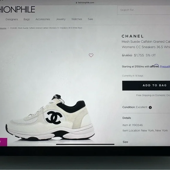
Task: Focus the Search for input field
Action: (x=144, y=10)
